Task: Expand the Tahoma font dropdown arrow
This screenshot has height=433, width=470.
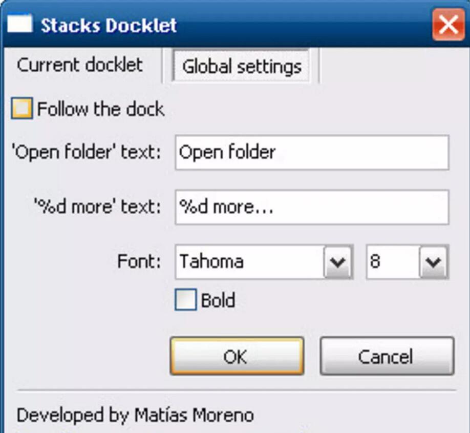Action: (337, 262)
